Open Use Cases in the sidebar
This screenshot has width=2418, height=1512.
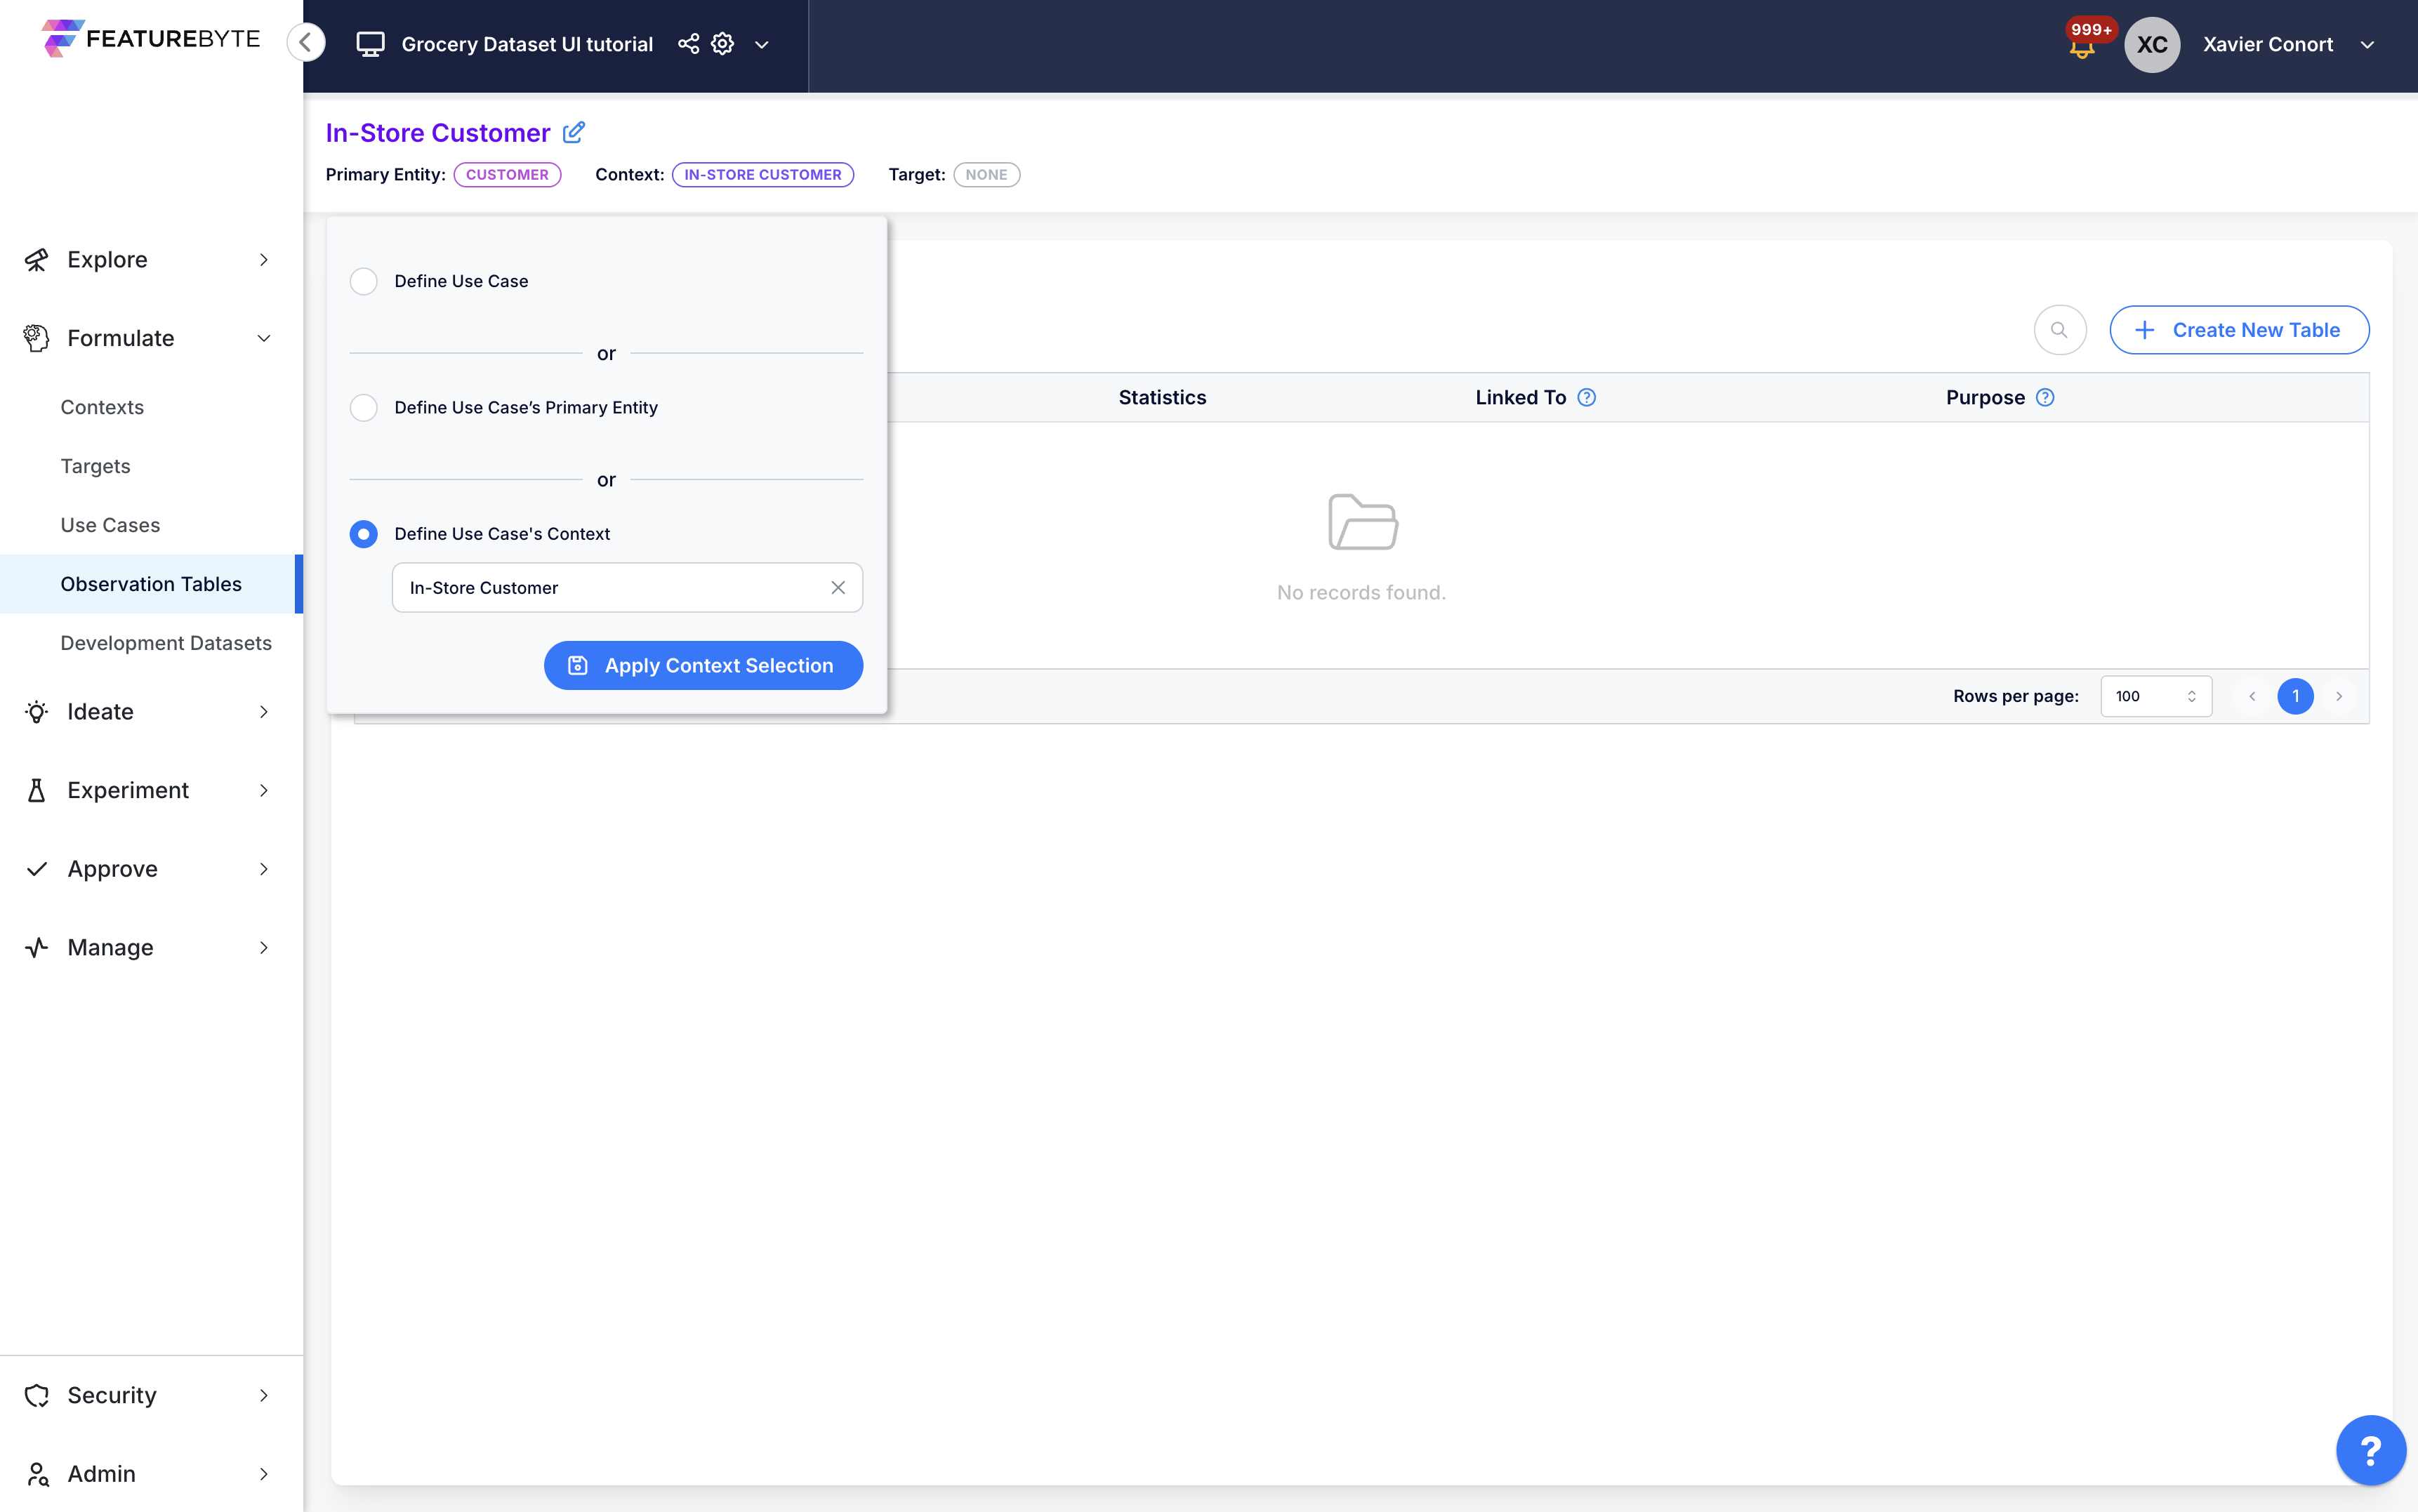[x=110, y=525]
